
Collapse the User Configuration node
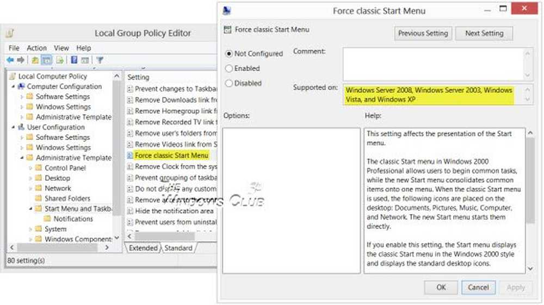[13, 127]
